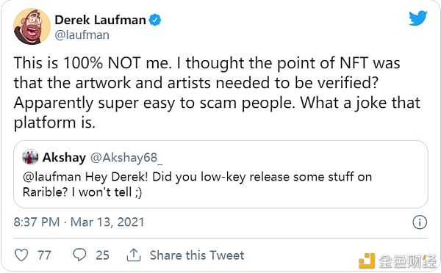Click the main tweet text about NFT
Screen dimensions: 441x273
point(217,92)
